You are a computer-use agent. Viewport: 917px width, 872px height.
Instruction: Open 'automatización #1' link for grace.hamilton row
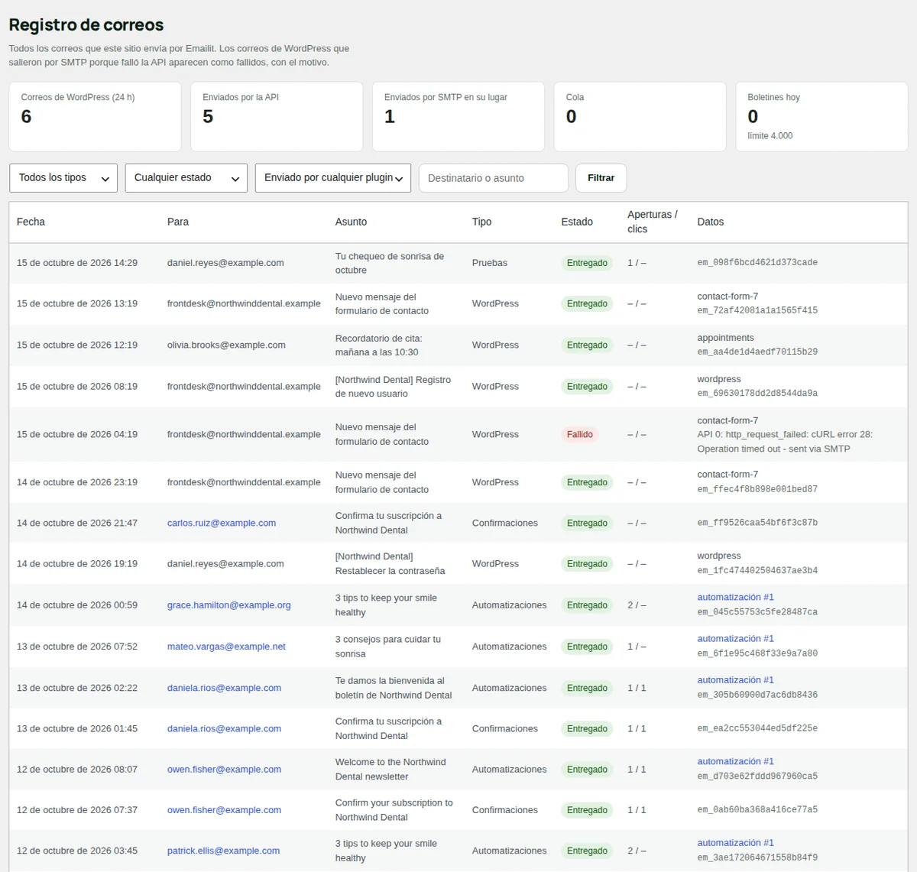pyautogui.click(x=735, y=597)
